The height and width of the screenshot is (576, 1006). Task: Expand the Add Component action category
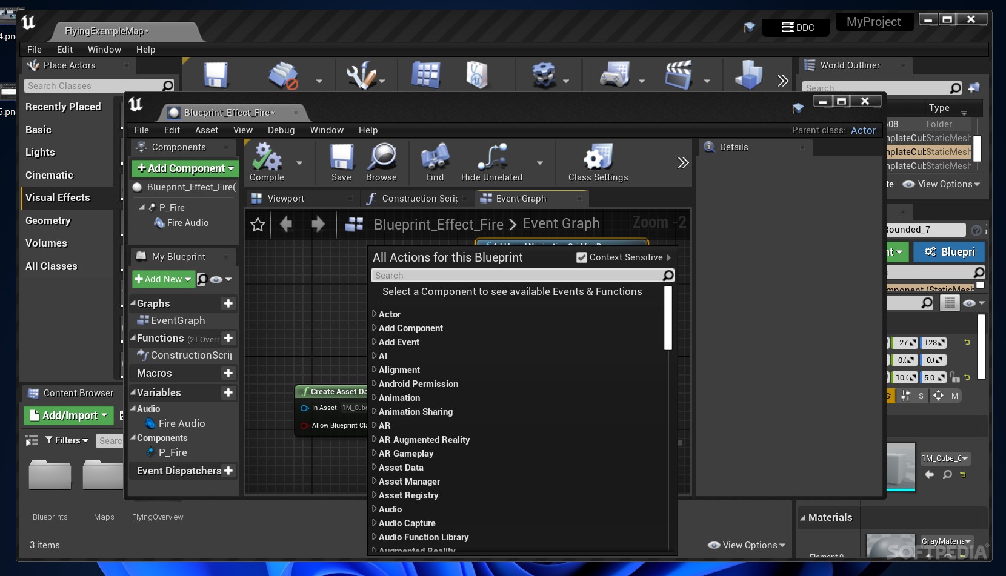point(375,328)
